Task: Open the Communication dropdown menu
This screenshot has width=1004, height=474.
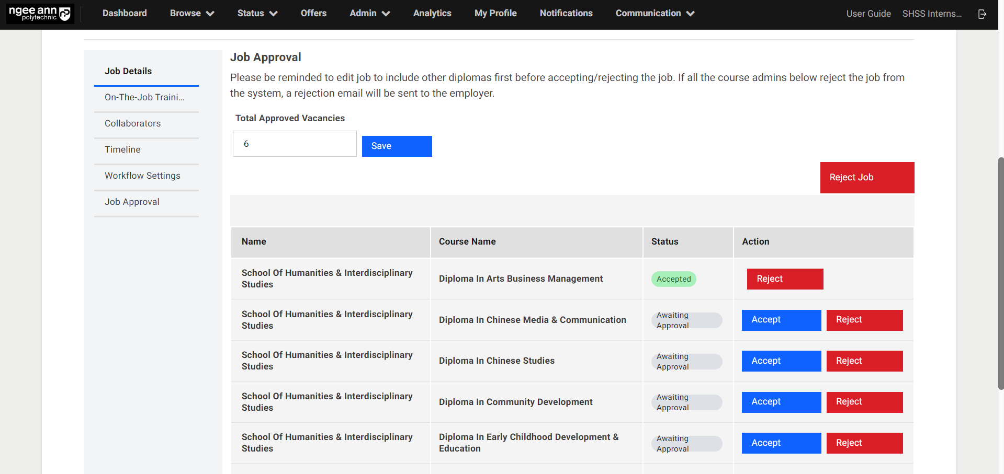Action: [x=655, y=14]
